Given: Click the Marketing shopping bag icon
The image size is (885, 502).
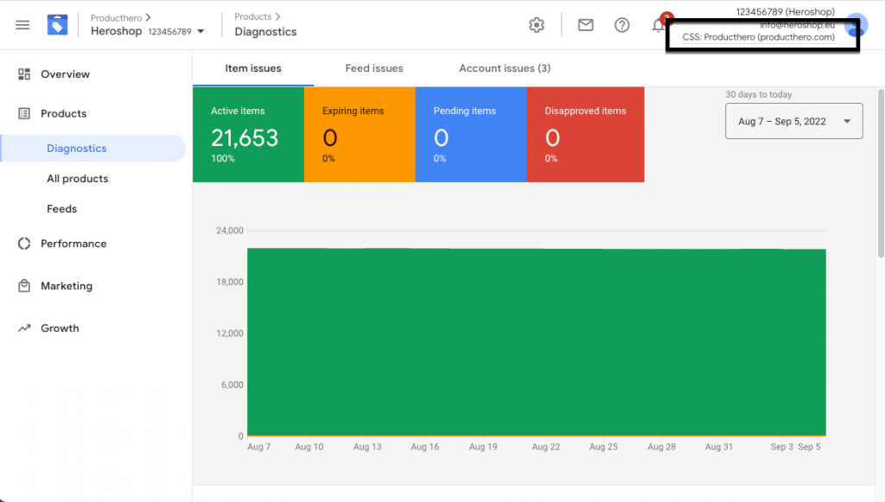Looking at the screenshot, I should click(23, 286).
